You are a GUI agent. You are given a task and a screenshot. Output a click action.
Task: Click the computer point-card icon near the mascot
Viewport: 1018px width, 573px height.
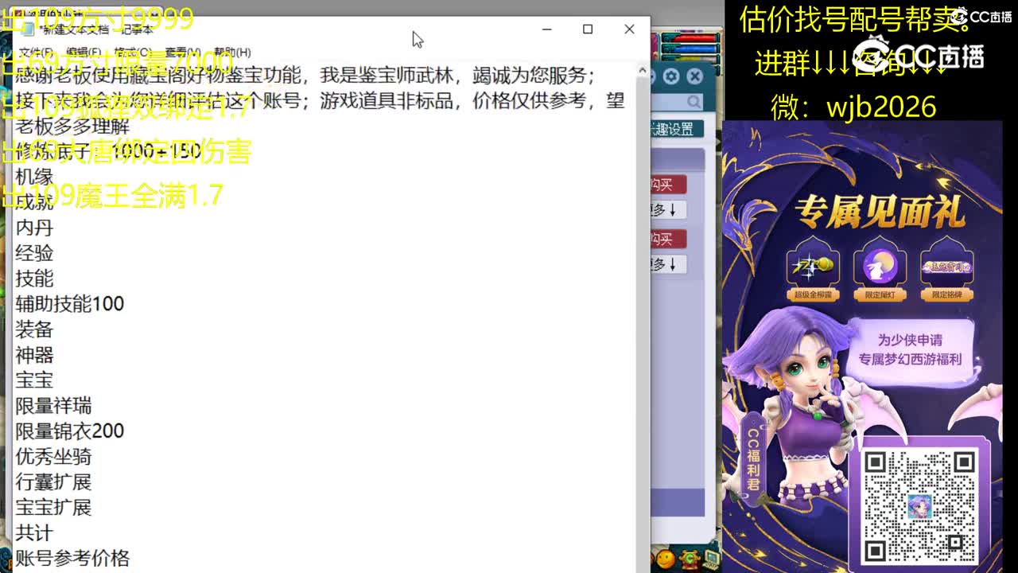pos(710,559)
